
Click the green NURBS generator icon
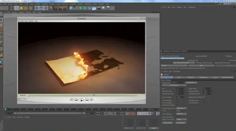coord(80,8)
